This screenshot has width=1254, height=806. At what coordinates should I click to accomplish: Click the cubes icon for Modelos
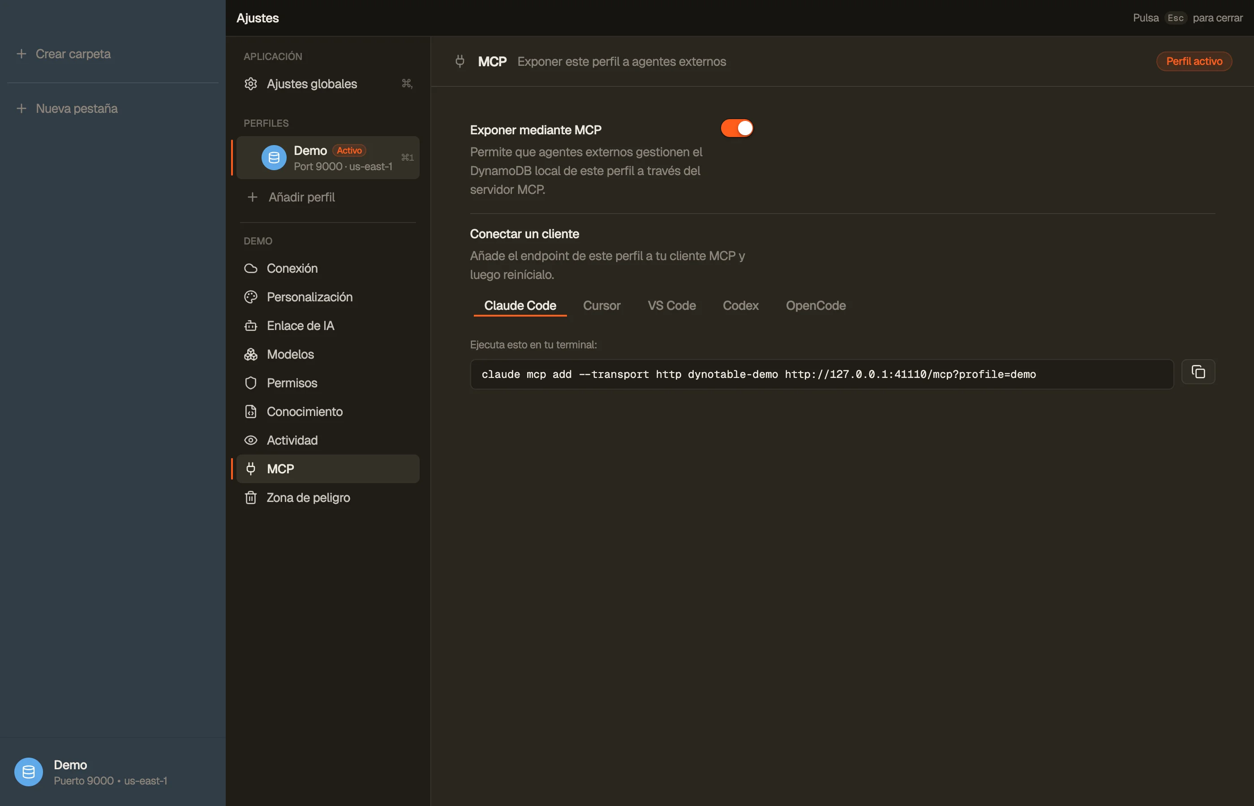[x=251, y=354]
